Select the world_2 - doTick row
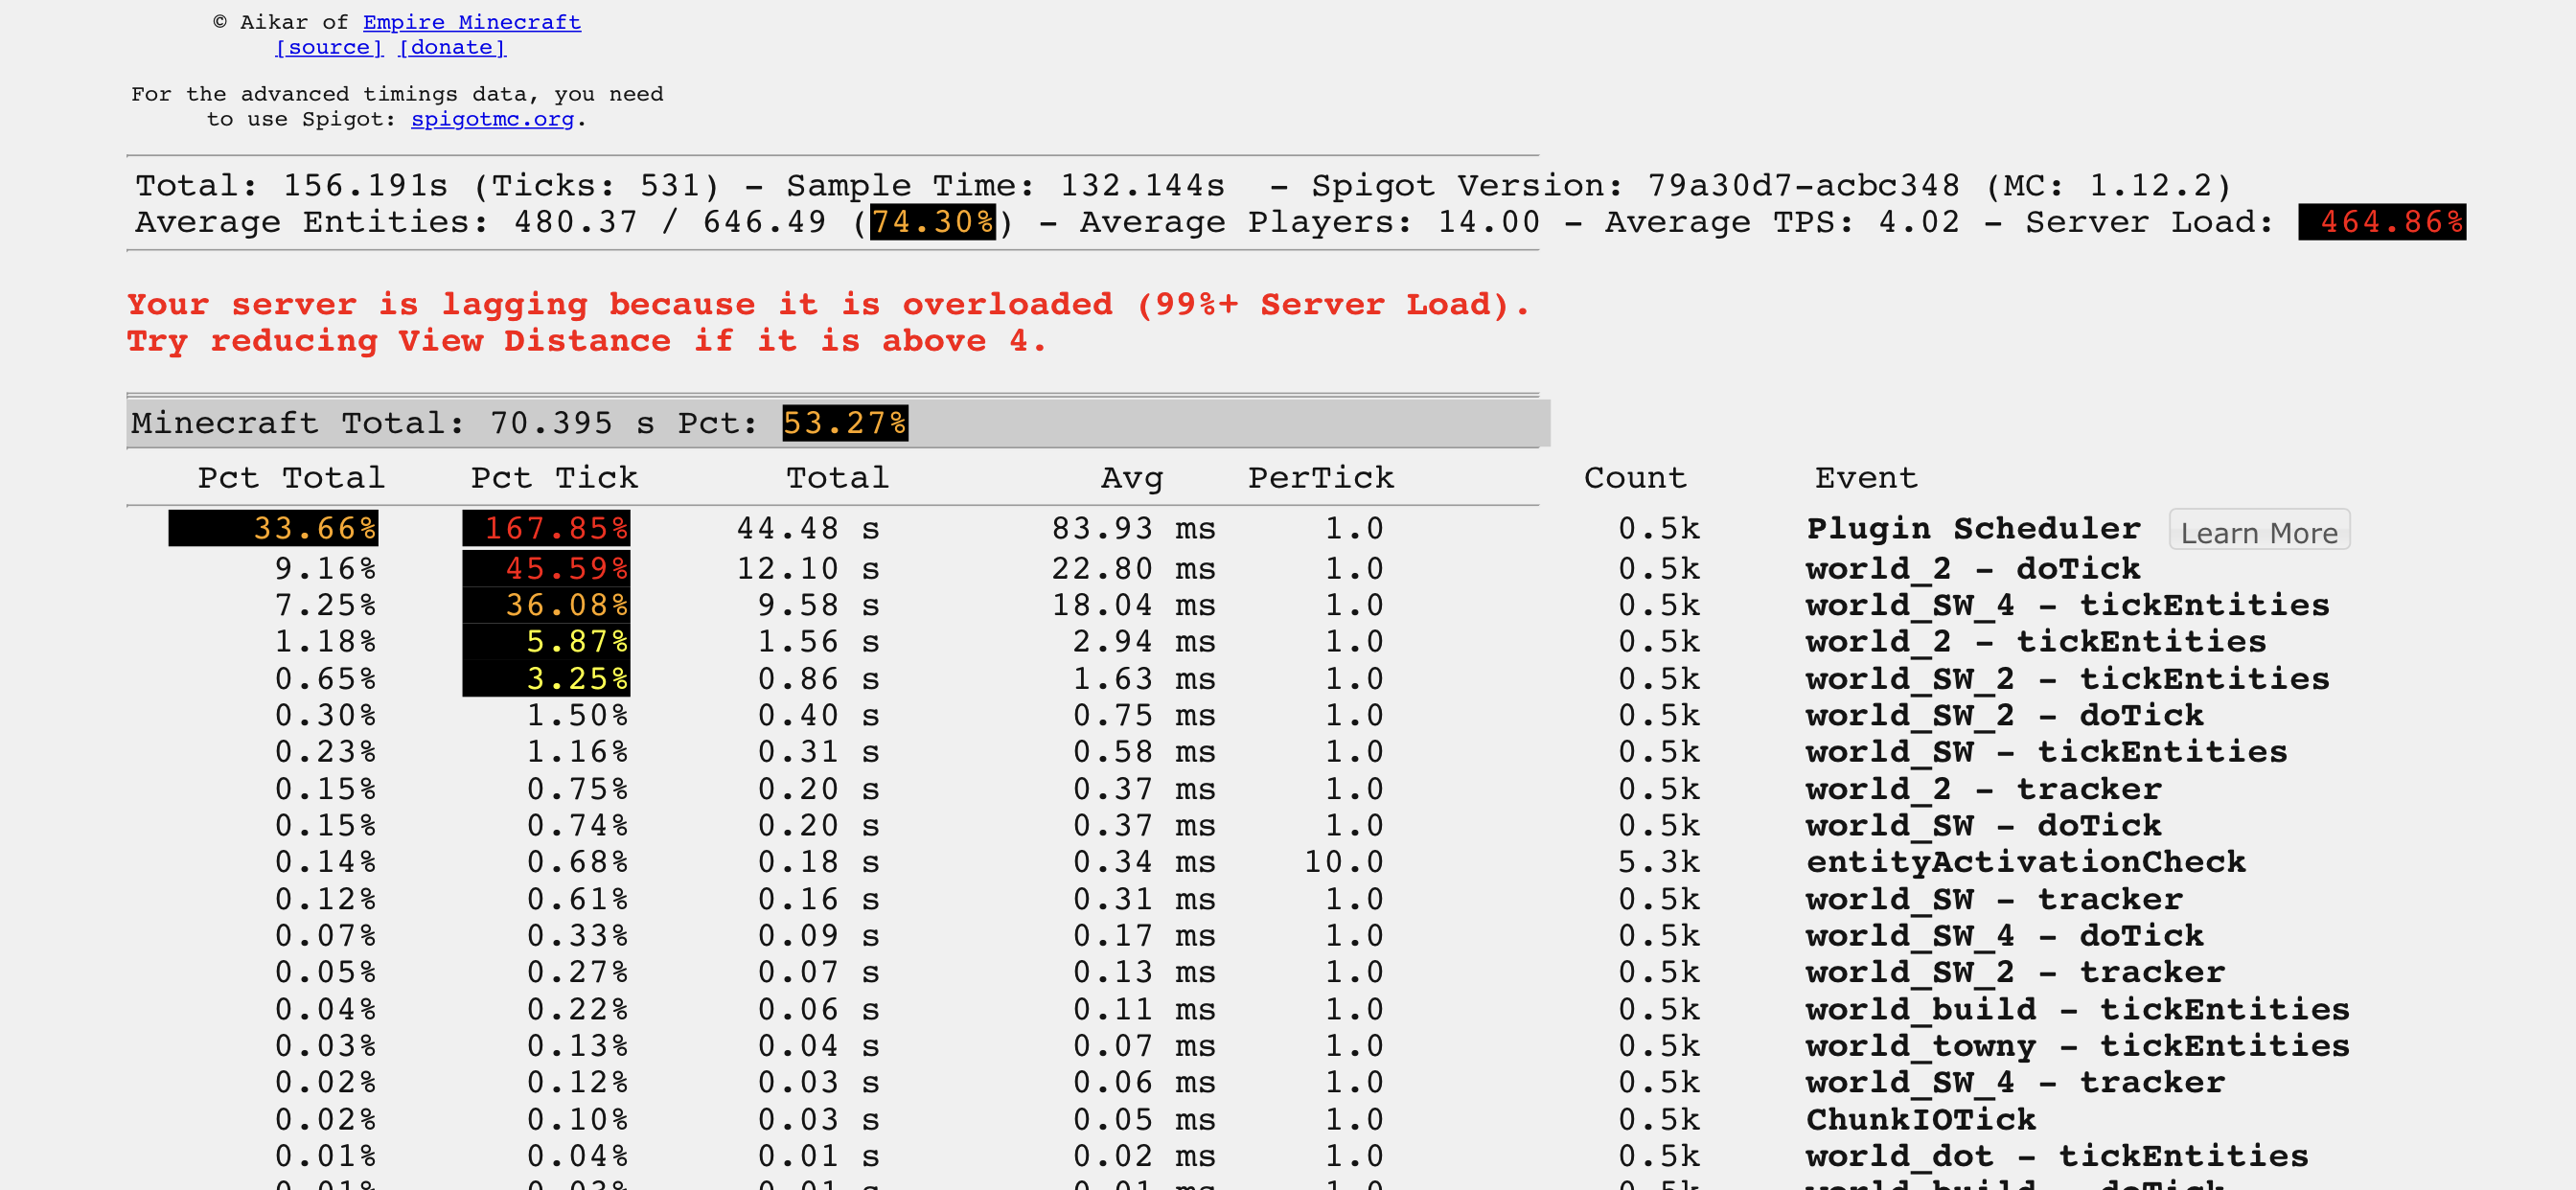The image size is (2576, 1190). pyautogui.click(x=1972, y=568)
